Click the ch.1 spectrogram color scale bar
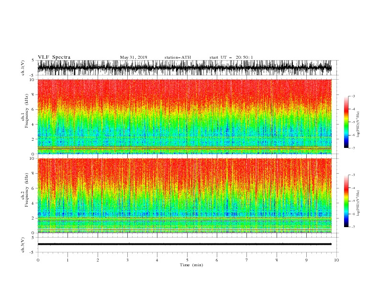379x292 pixels. click(x=346, y=122)
